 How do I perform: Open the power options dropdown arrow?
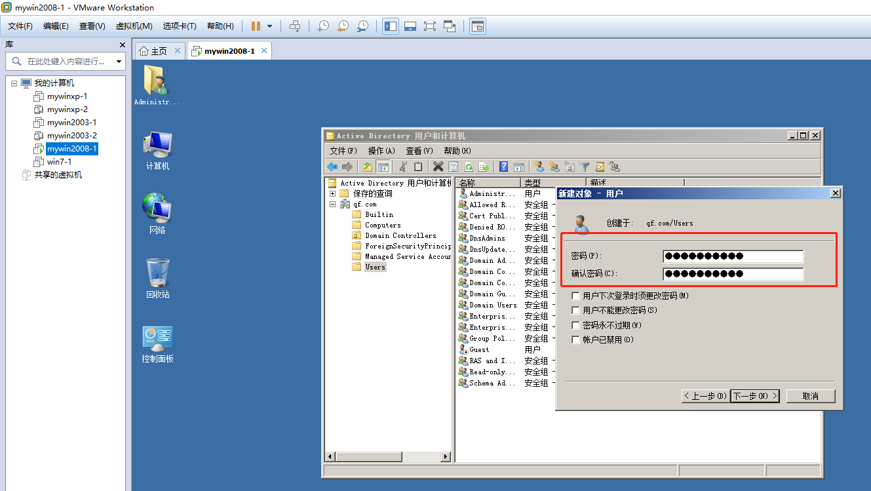269,26
